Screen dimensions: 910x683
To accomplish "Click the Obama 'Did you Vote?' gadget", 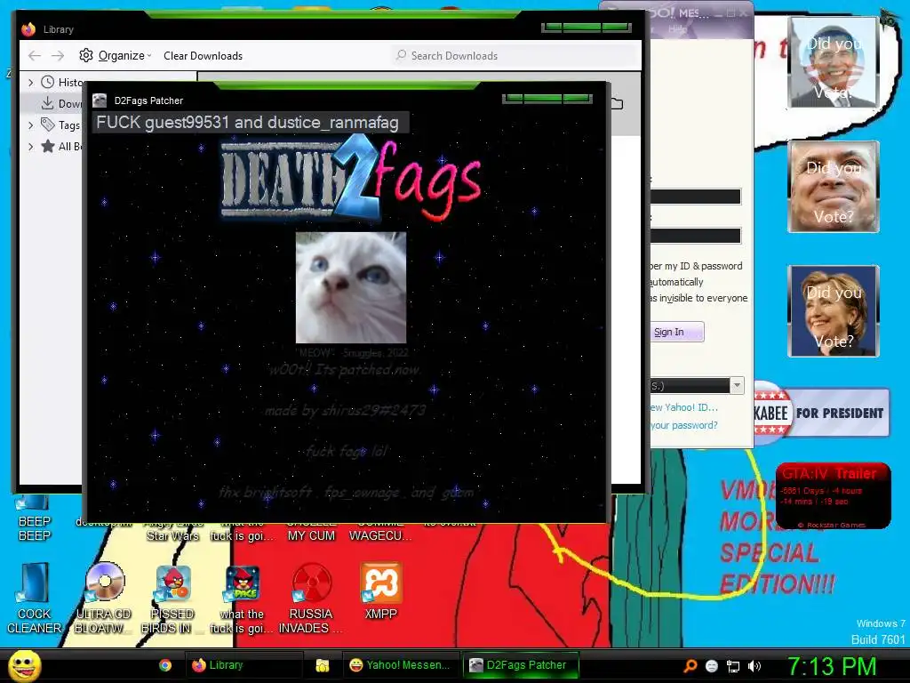I will pyautogui.click(x=834, y=63).
